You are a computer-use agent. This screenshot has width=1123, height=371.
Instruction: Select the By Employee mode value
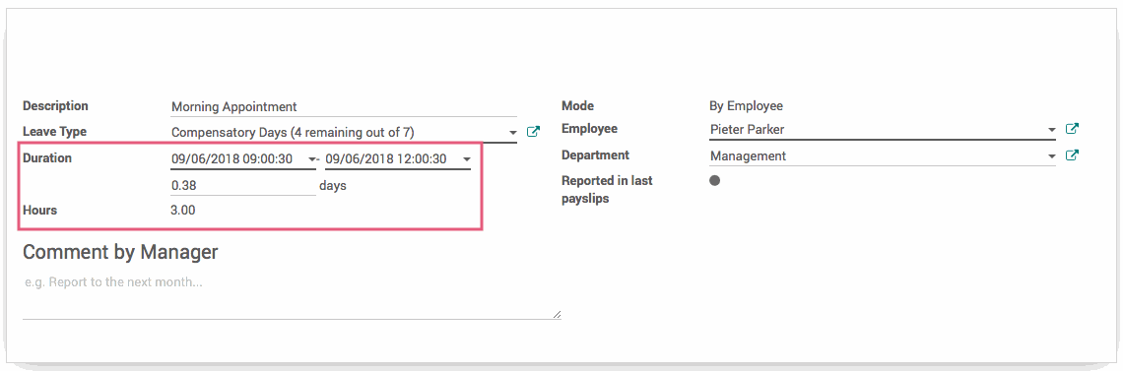tap(747, 106)
